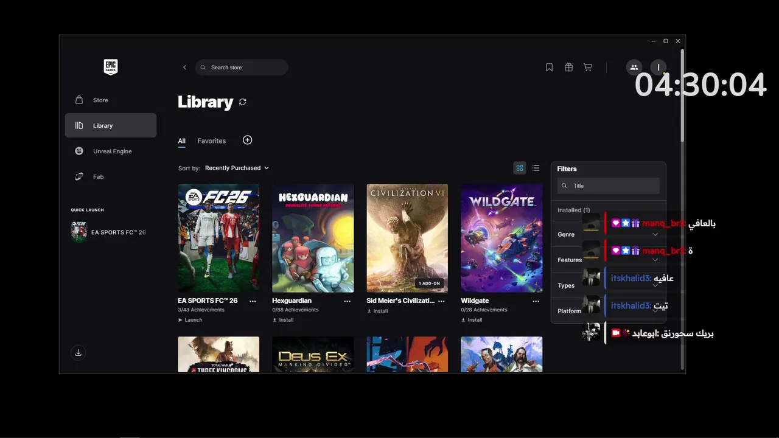Viewport: 779px width, 438px height.
Task: Install Wildgate
Action: point(472,320)
